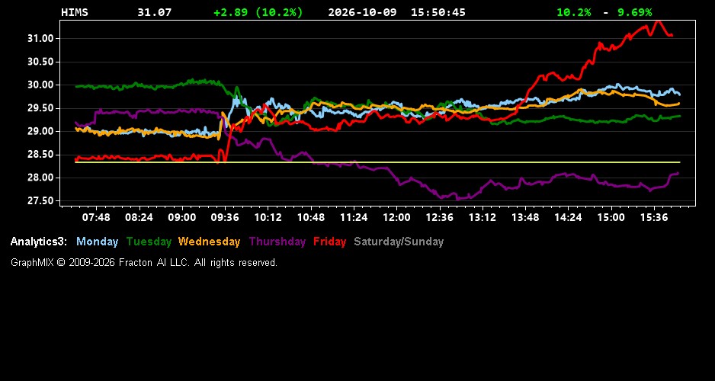Click the timestamp 15:50:45
This screenshot has height=381, width=715.
(438, 12)
